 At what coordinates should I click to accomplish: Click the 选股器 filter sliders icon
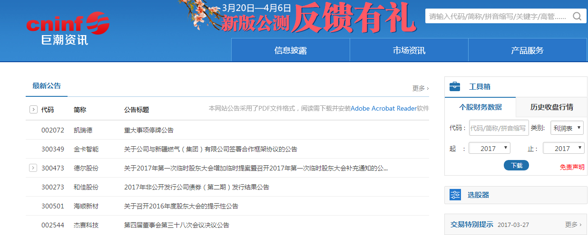point(455,195)
